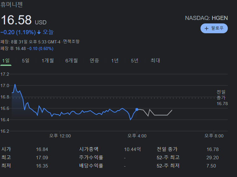Click the 52-주 최고 value 29.20
This screenshot has width=237, height=177.
[x=213, y=158]
